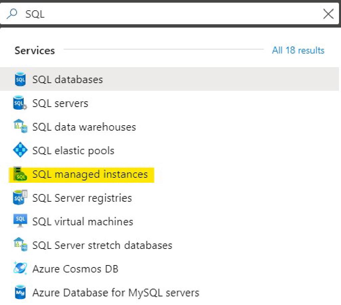Image resolution: width=341 pixels, height=305 pixels.
Task: Select the SQL elastic pools diamond icon
Action: [20, 150]
